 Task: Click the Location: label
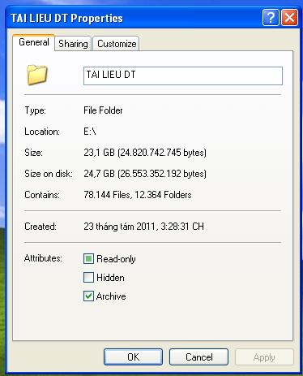[42, 132]
